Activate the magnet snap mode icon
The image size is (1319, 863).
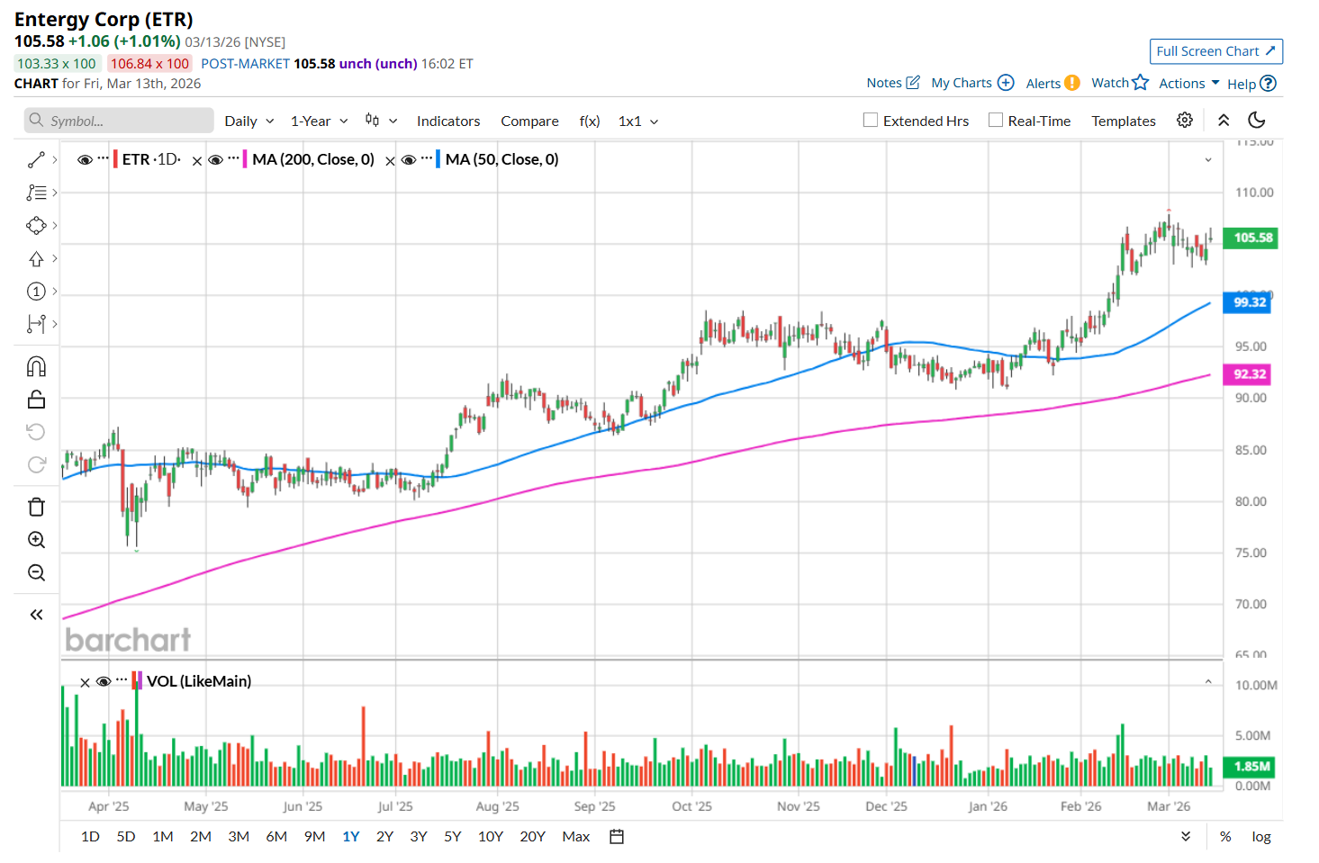pyautogui.click(x=36, y=366)
